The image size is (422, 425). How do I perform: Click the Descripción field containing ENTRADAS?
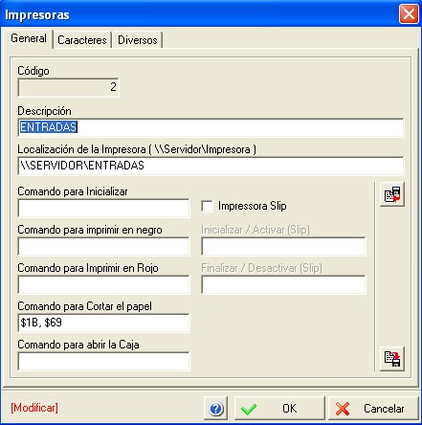click(211, 127)
